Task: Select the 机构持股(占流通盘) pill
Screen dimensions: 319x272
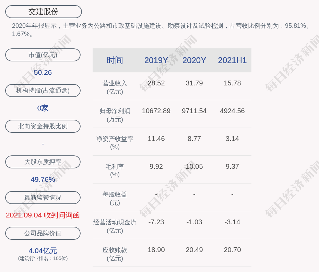Action: [43, 91]
